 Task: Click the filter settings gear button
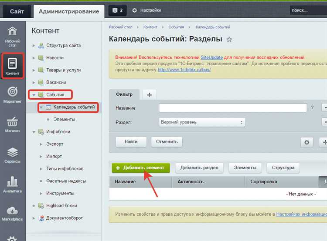pyautogui.click(x=307, y=143)
